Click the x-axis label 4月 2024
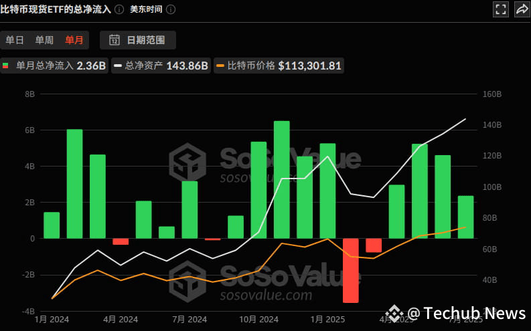The image size is (531, 331). pos(121,319)
